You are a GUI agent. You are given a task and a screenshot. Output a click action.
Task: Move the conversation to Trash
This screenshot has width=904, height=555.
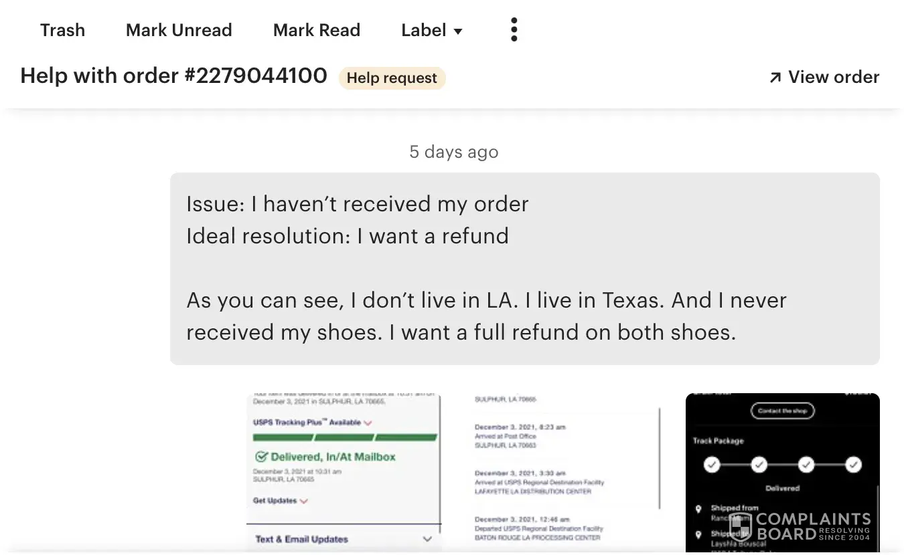(x=62, y=30)
